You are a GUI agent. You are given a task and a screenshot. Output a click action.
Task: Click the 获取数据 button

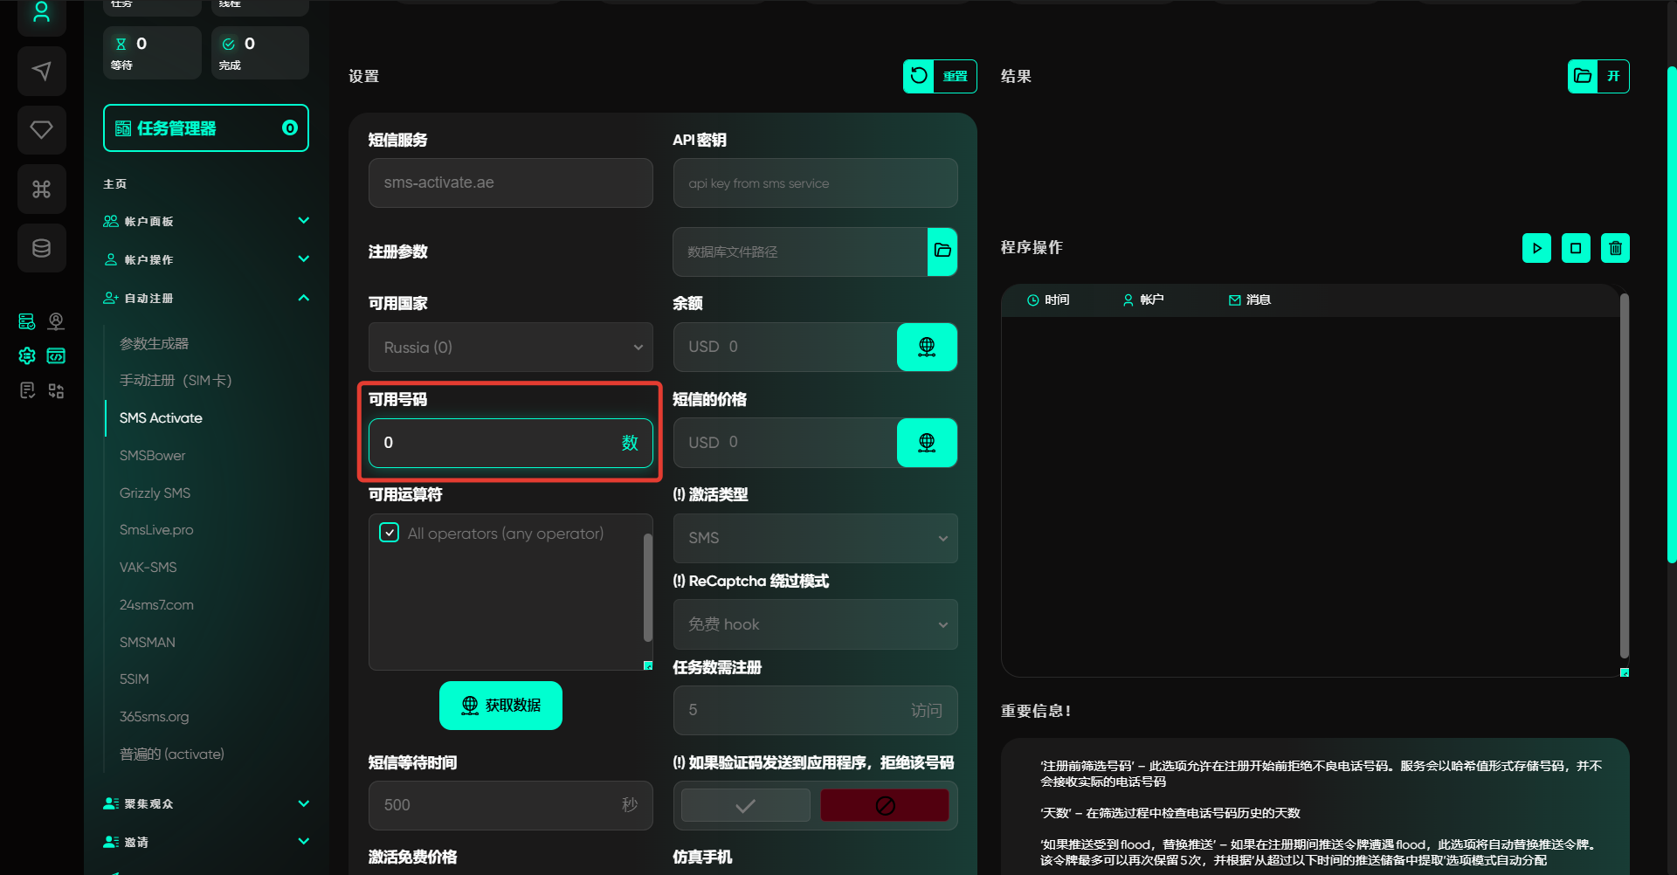point(500,705)
